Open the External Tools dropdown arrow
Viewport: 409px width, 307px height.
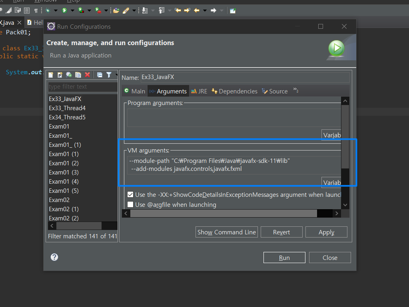tap(106, 10)
